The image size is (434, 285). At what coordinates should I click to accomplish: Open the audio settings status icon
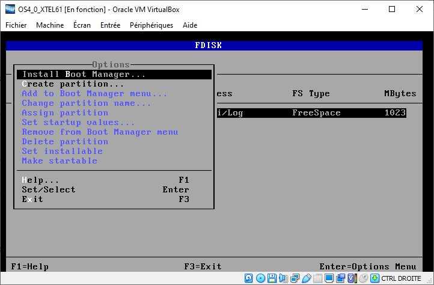click(x=284, y=278)
